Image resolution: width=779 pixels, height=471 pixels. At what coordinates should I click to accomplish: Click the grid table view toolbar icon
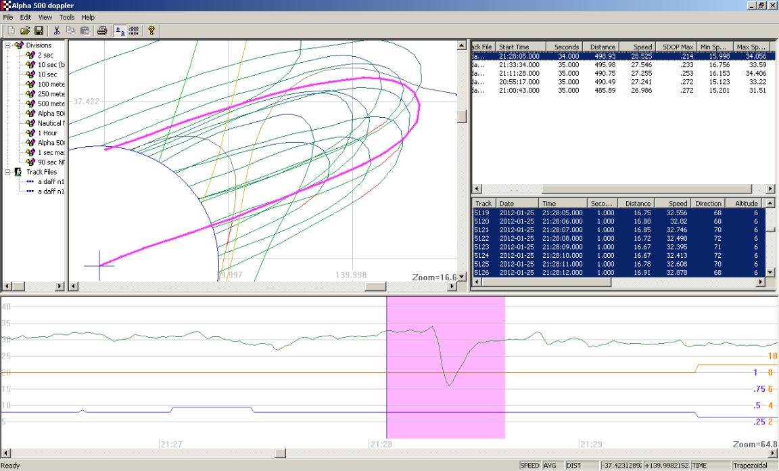point(134,30)
